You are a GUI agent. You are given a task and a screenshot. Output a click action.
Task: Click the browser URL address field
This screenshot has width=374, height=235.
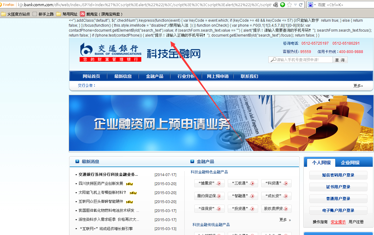(144, 5)
